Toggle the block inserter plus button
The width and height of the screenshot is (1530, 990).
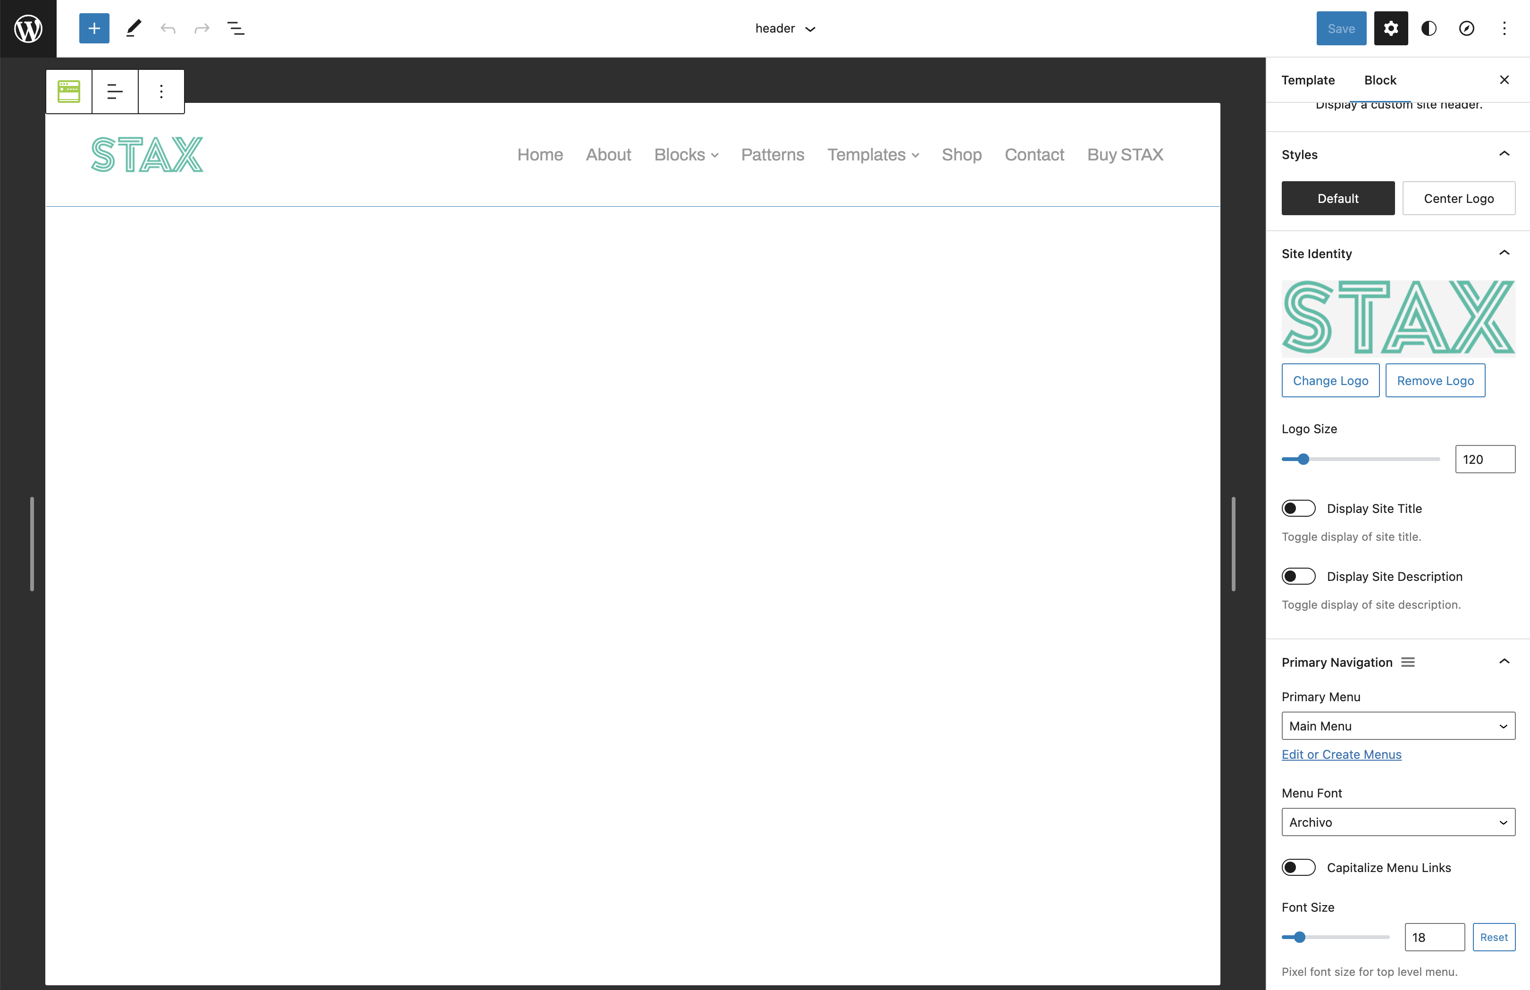[94, 28]
